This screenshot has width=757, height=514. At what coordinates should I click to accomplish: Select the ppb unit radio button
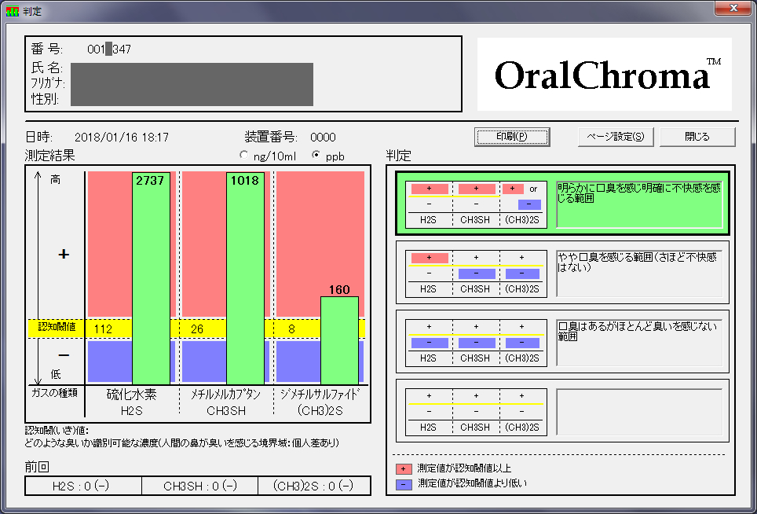pyautogui.click(x=316, y=155)
